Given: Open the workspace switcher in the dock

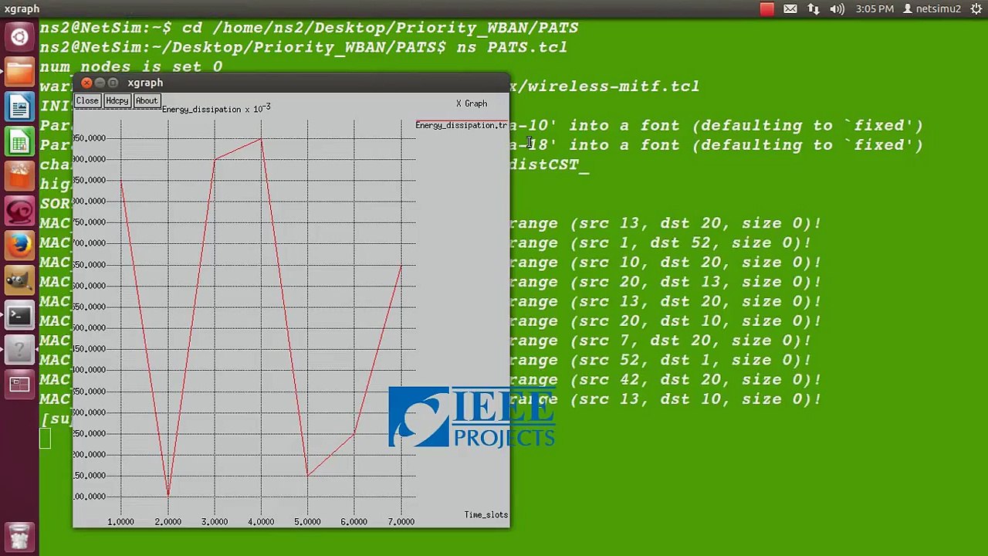Looking at the screenshot, I should pyautogui.click(x=20, y=385).
